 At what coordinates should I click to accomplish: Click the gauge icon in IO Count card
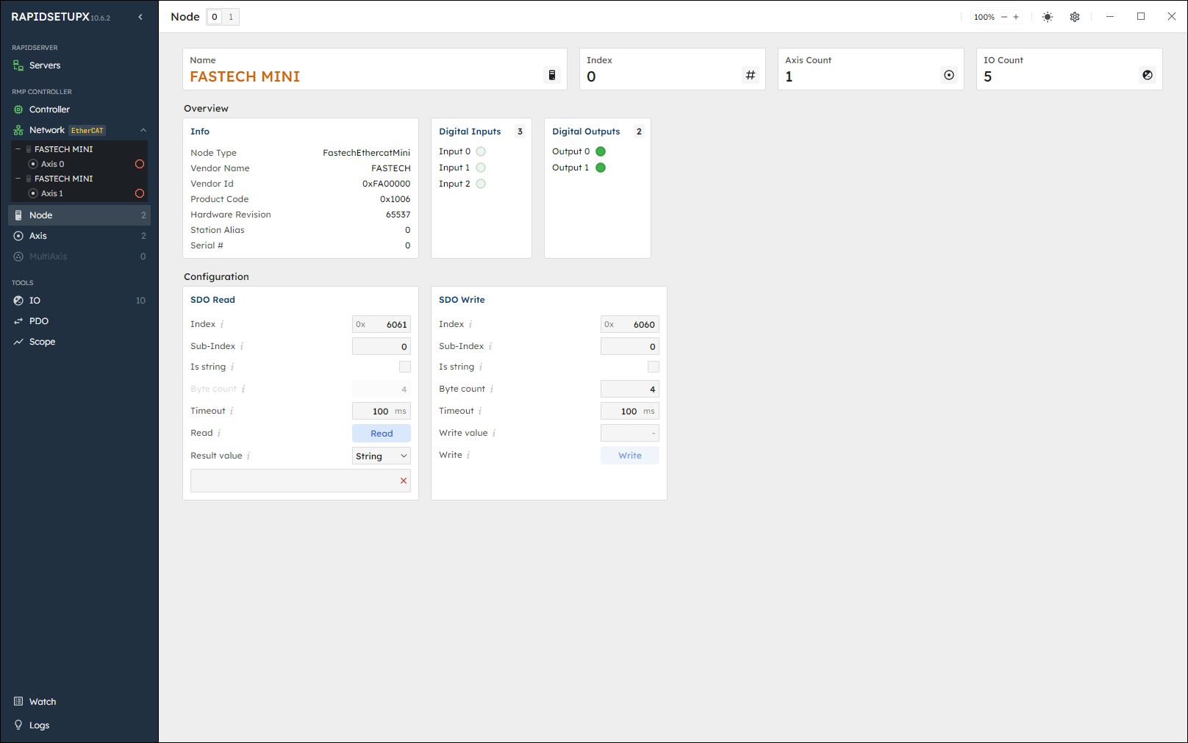pyautogui.click(x=1148, y=75)
